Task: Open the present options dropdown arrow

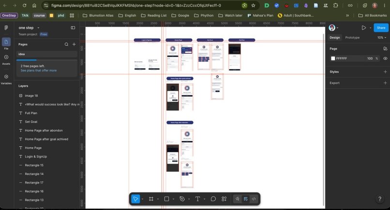Action: (x=370, y=28)
